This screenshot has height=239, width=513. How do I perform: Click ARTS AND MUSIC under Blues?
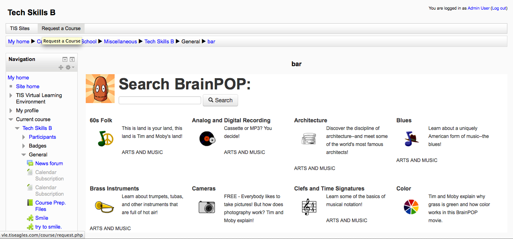point(417,160)
